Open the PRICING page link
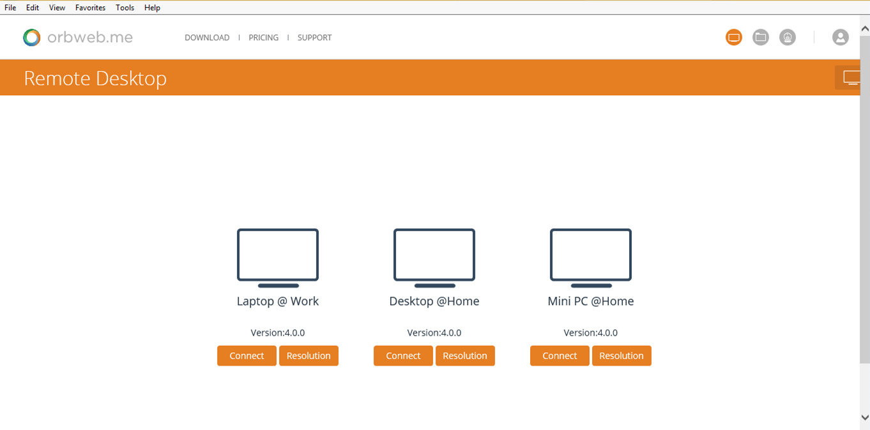Viewport: 870px width, 430px height. [x=263, y=37]
